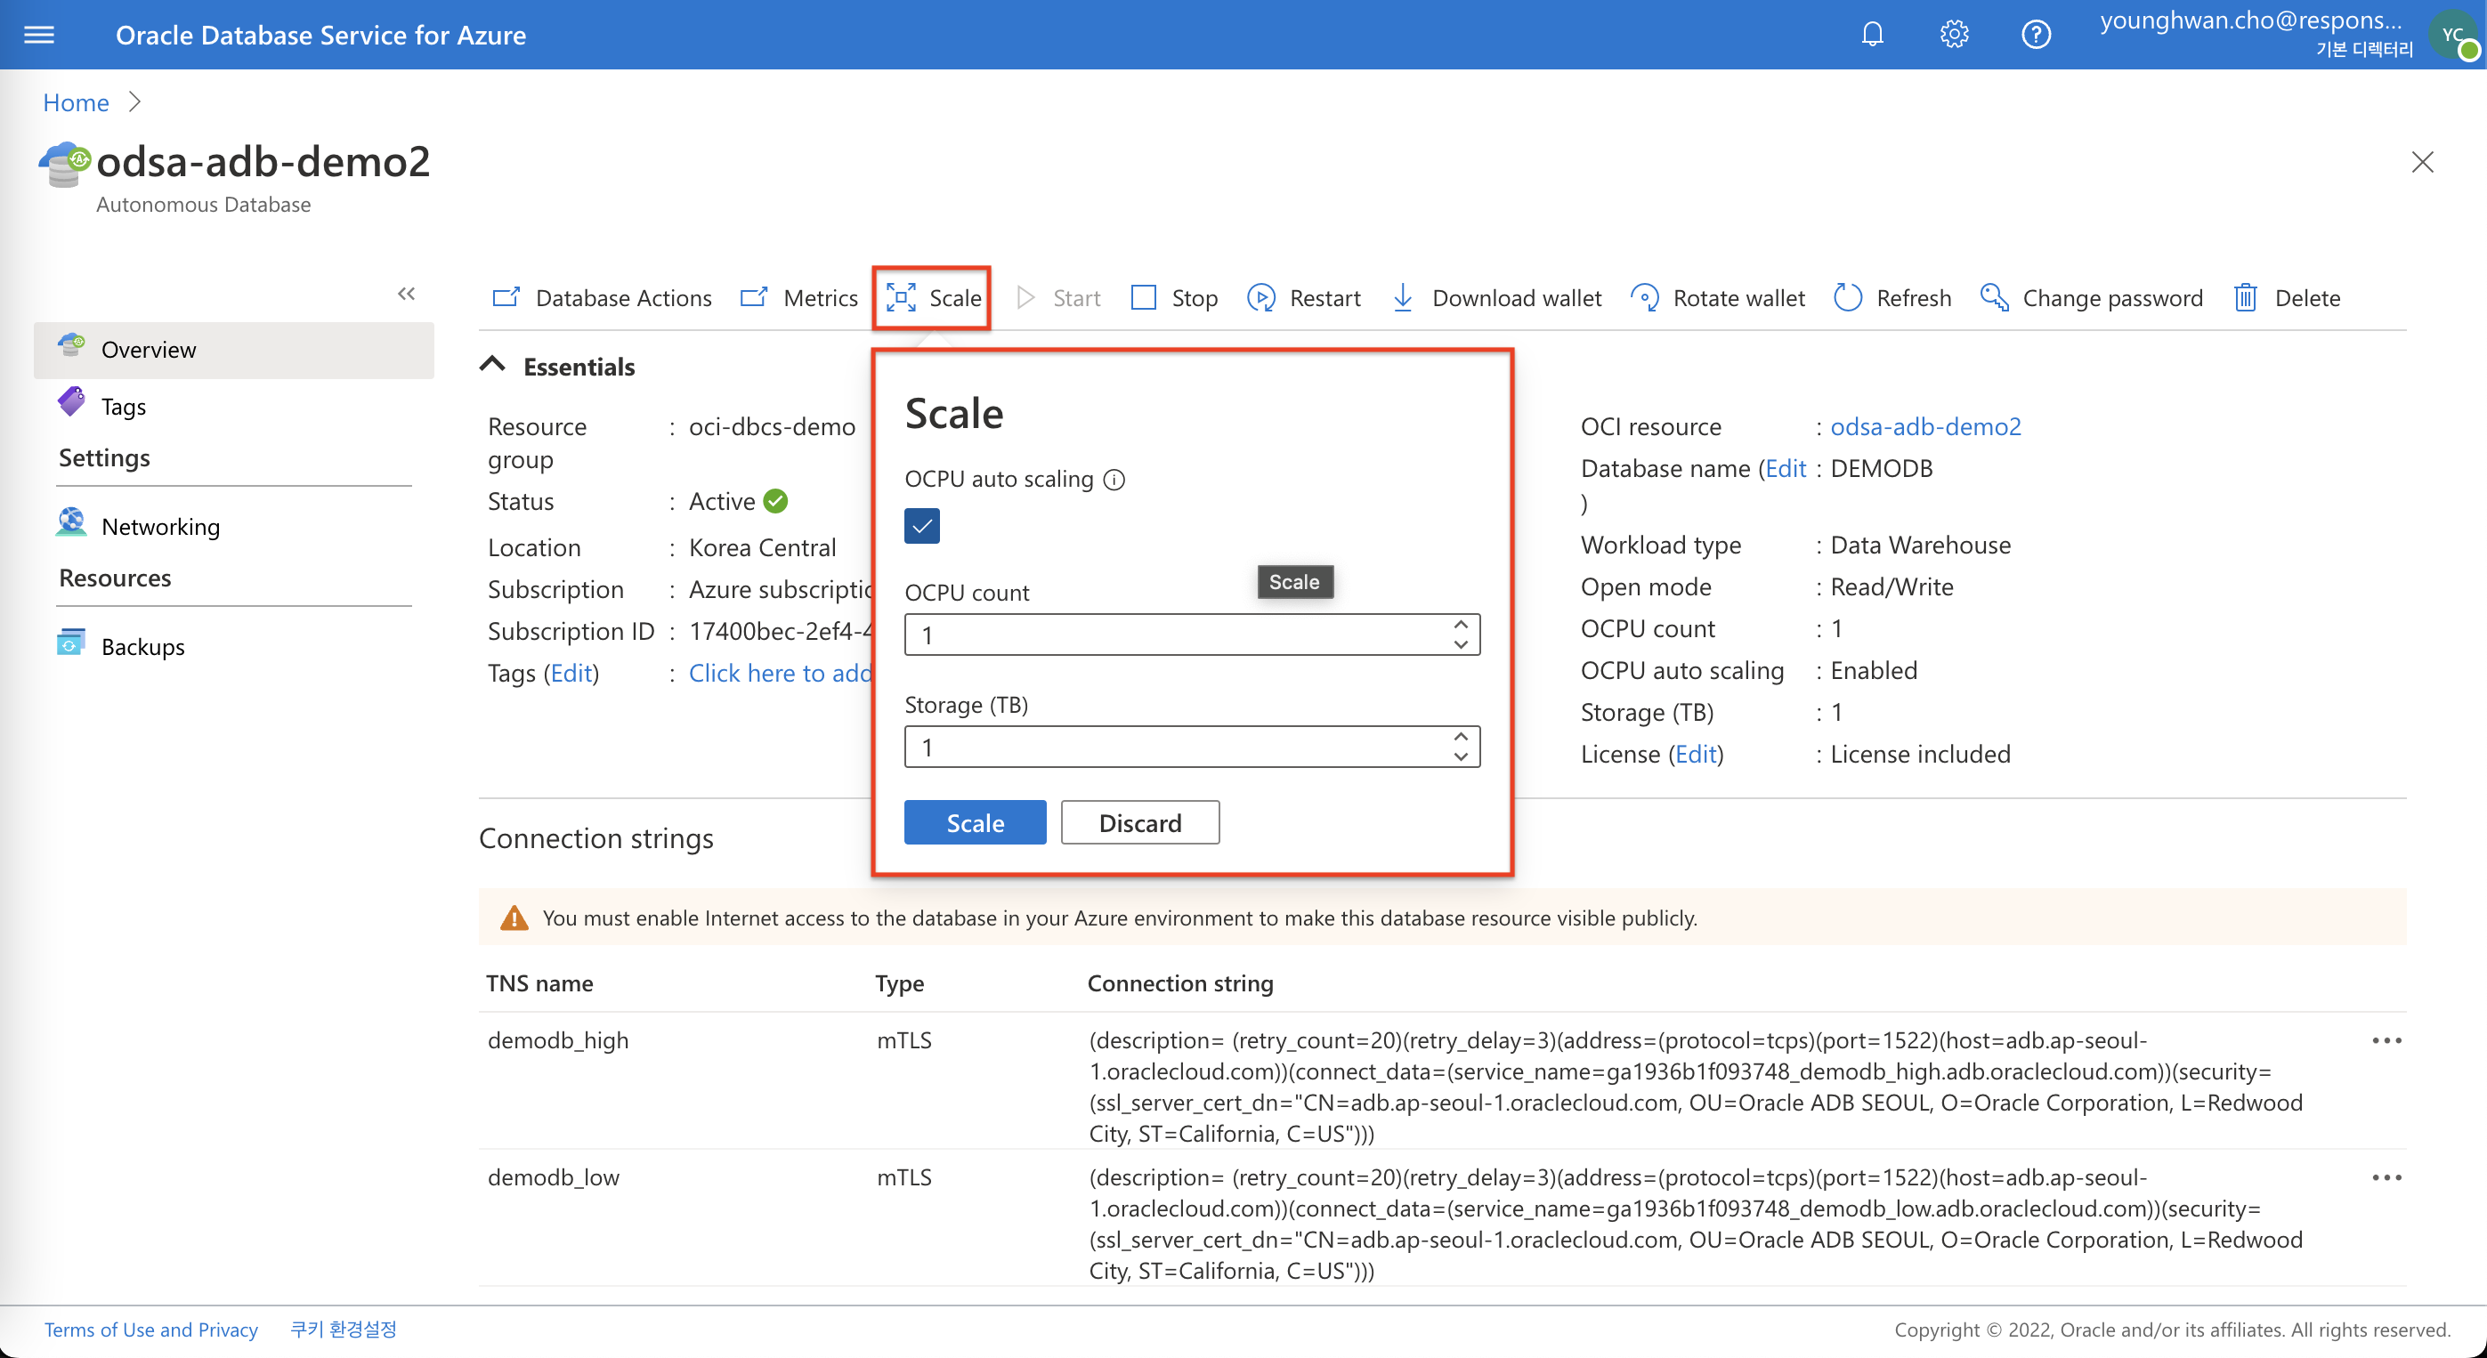Click 'Click here to add' tags link
Screen dimensions: 2487x1358
point(781,673)
